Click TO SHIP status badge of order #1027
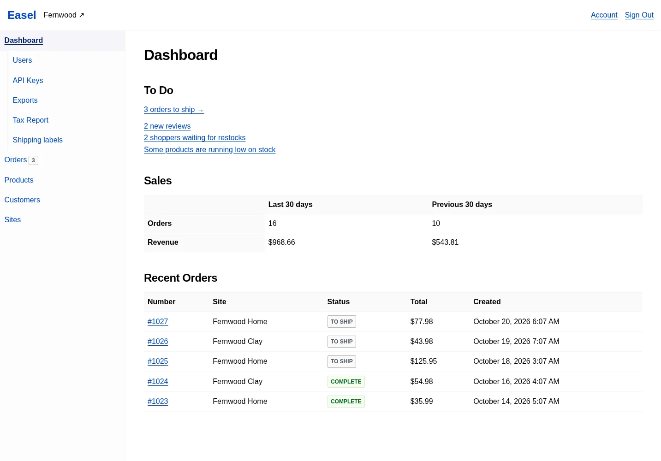The width and height of the screenshot is (661, 461). click(342, 322)
